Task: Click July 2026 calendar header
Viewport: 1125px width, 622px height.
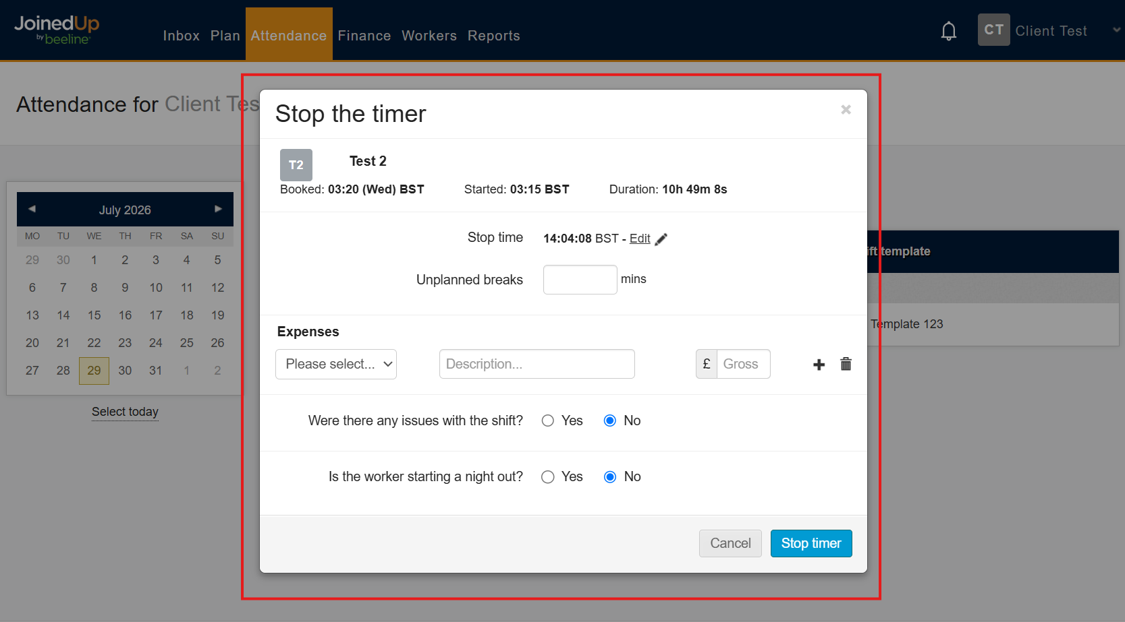Action: pos(125,210)
